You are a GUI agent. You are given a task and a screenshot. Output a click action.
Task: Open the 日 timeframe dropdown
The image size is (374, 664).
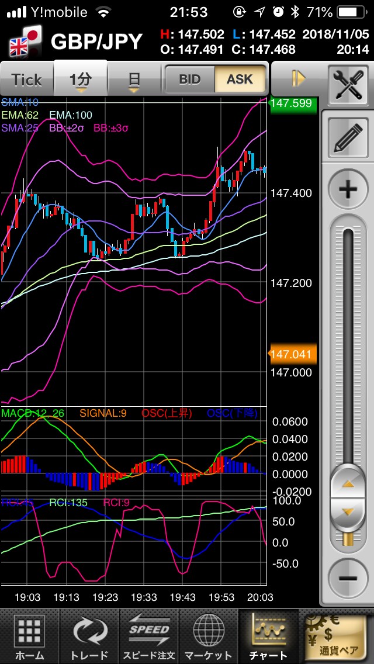click(x=134, y=79)
